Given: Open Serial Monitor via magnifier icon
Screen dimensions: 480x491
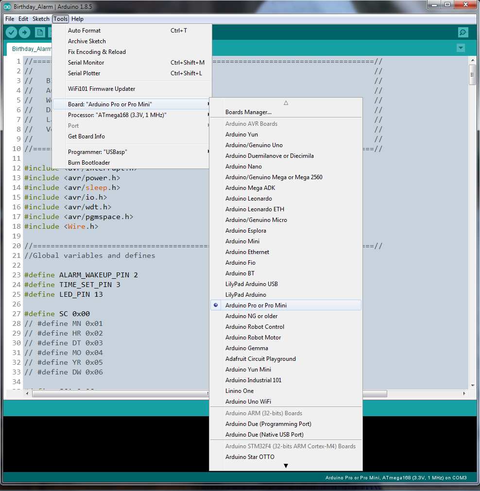Looking at the screenshot, I should coord(463,33).
